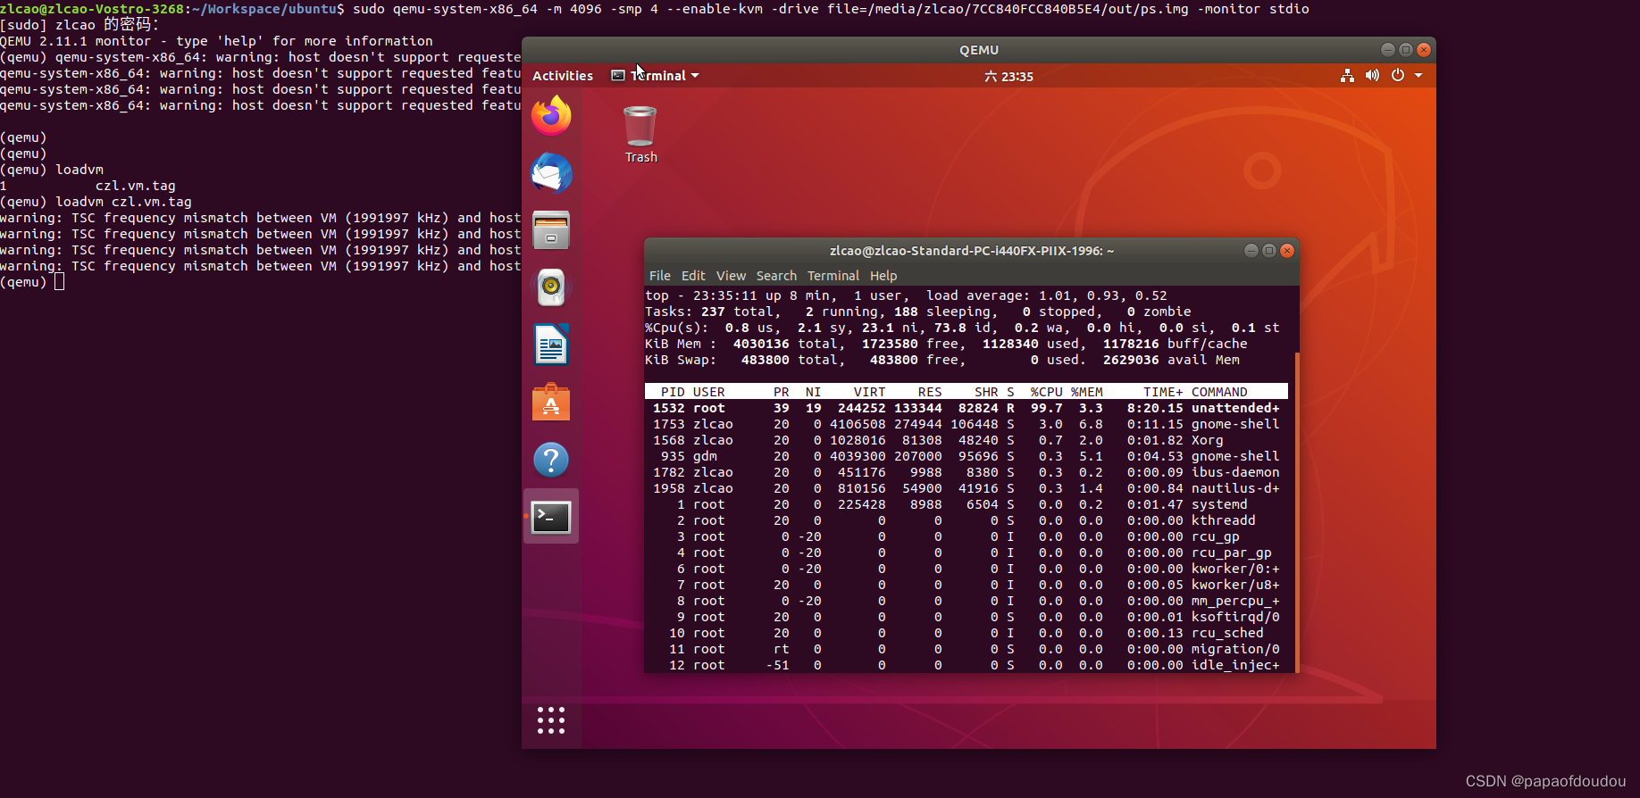Screen dimensions: 1640x798
Task: Click the systemd process row
Action: (966, 504)
